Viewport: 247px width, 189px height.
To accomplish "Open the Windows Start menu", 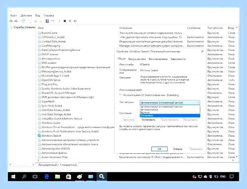I will (x=14, y=177).
